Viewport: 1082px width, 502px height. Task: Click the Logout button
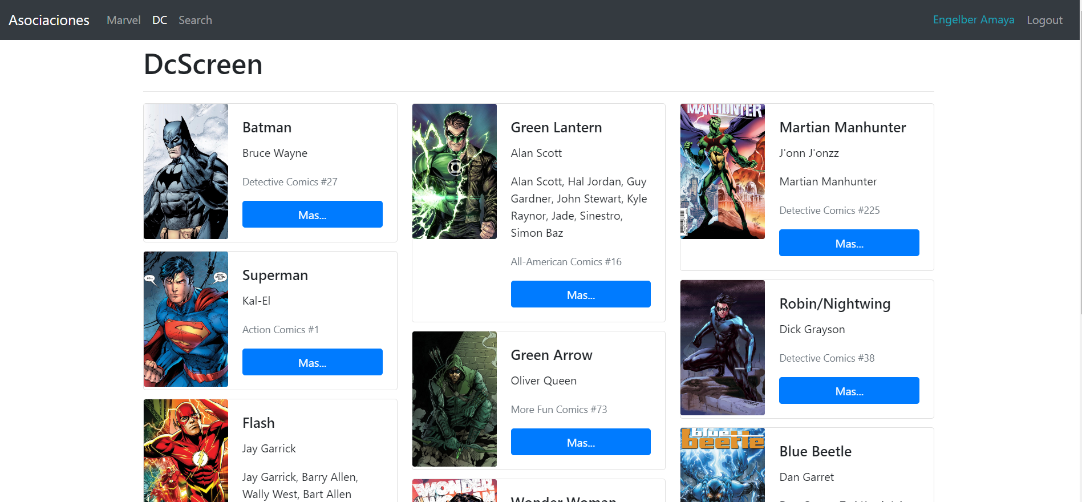pos(1044,20)
